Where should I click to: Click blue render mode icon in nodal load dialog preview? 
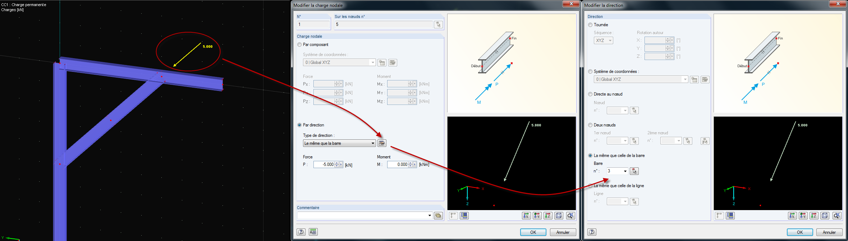tap(464, 215)
